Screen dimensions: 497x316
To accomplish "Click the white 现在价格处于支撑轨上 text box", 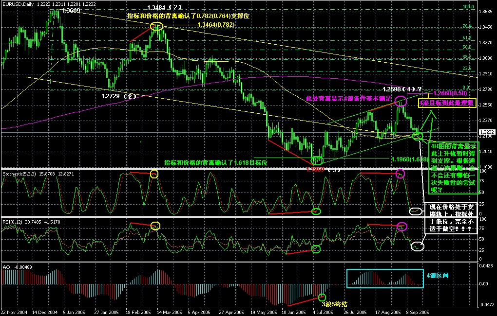I will pyautogui.click(x=450, y=218).
